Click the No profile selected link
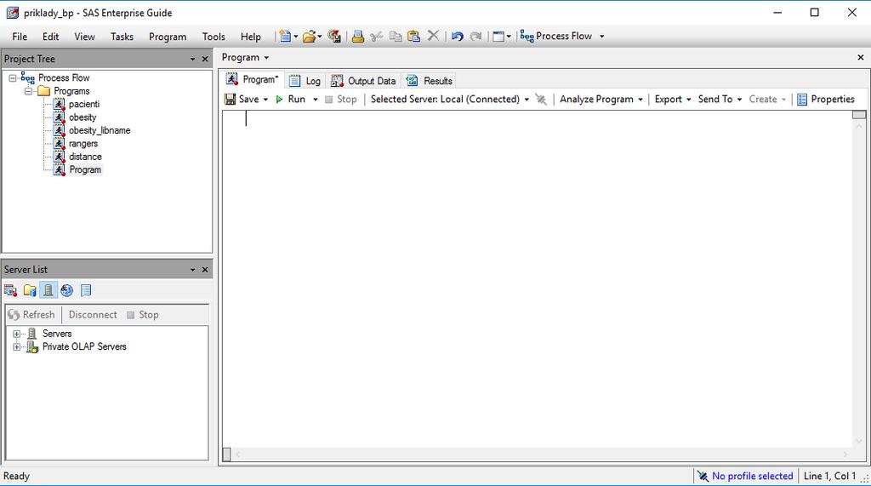Viewport: 871px width, 486px height. pyautogui.click(x=752, y=476)
